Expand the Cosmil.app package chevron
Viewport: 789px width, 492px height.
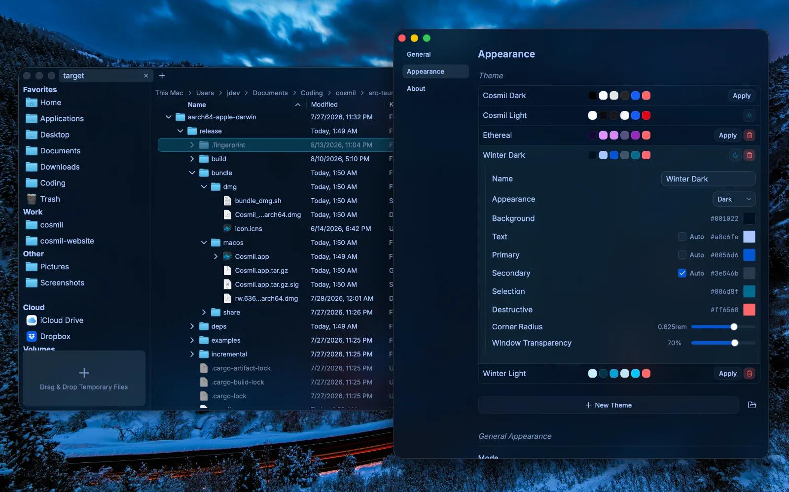click(215, 257)
